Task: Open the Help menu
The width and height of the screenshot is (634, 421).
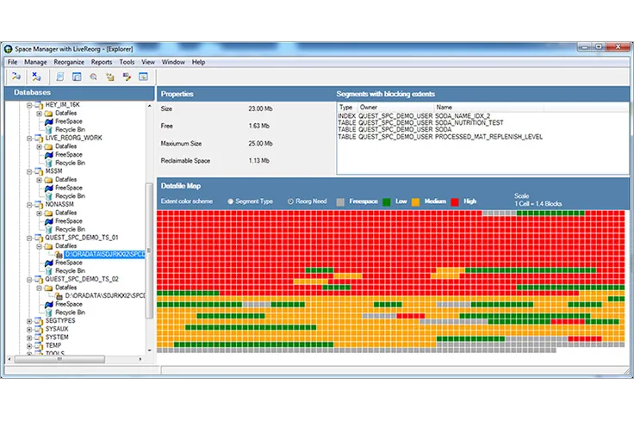Action: pyautogui.click(x=198, y=62)
